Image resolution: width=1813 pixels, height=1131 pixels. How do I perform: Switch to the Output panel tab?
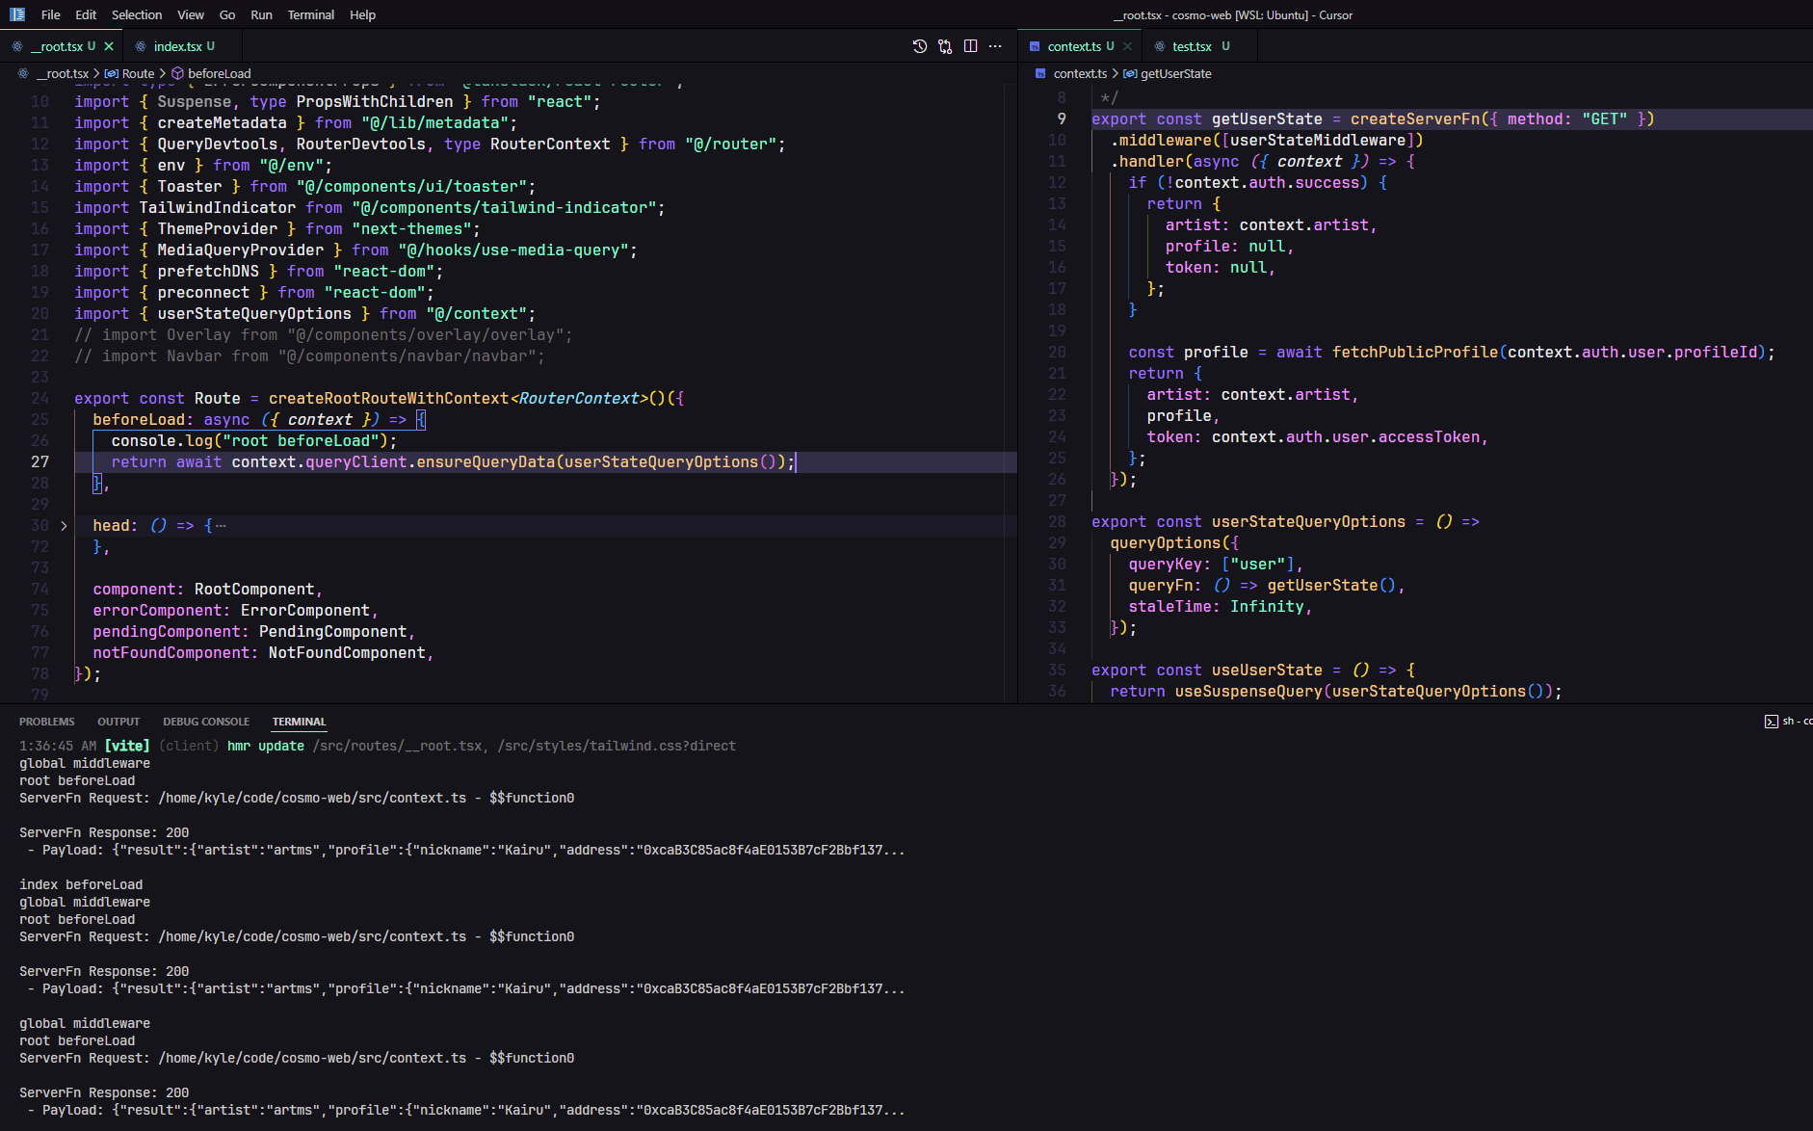118,722
